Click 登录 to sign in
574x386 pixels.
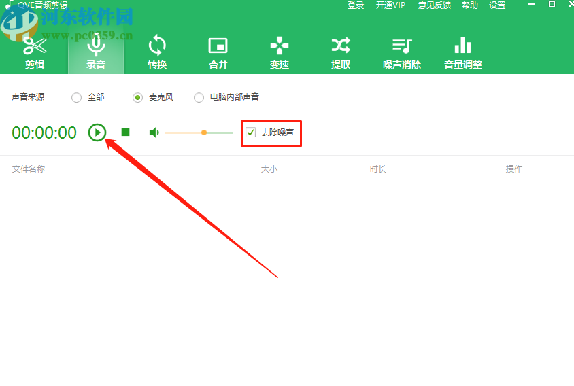click(356, 5)
